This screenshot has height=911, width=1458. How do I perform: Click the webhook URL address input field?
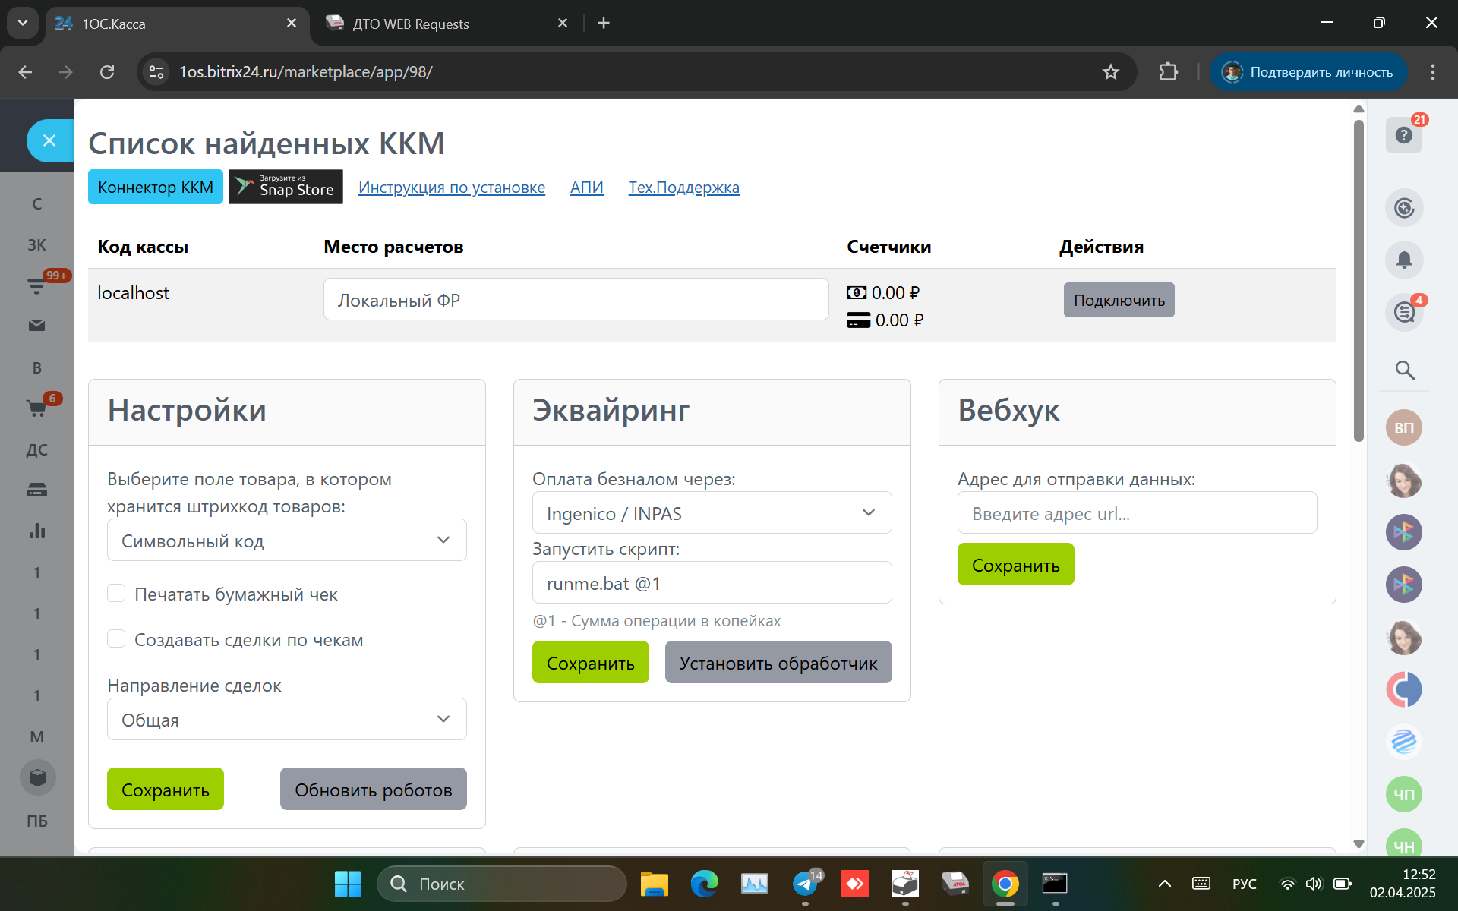pos(1136,513)
